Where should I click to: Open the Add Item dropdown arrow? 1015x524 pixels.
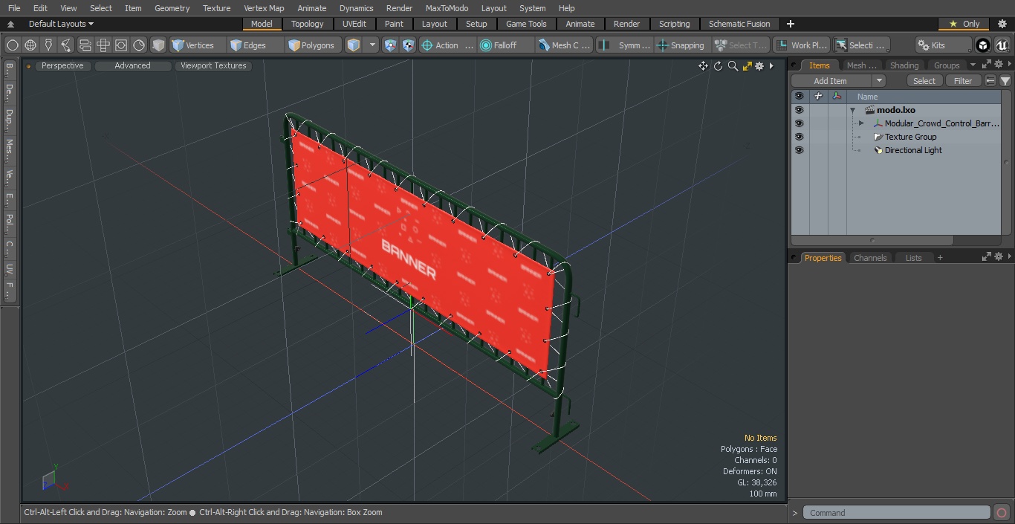click(x=879, y=81)
